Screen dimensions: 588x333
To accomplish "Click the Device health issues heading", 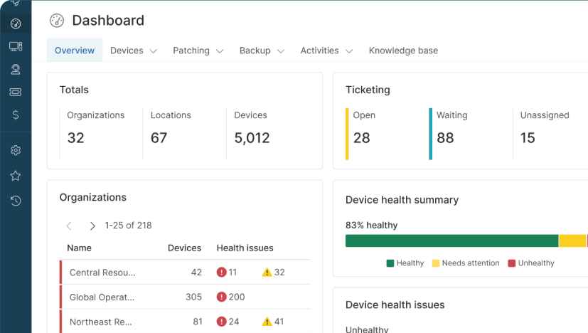I will click(x=395, y=305).
